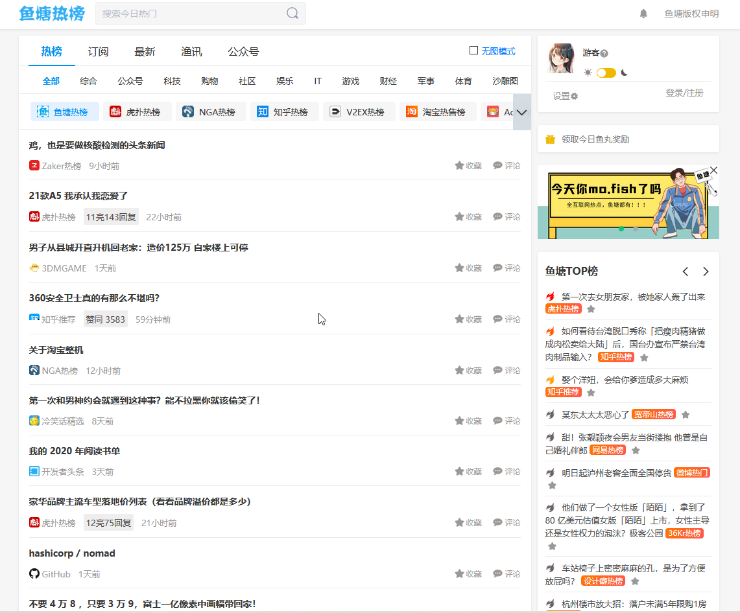The height and width of the screenshot is (613, 740).
Task: Filter by 军事 category
Action: point(425,81)
